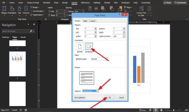Open the Margins dropdown in ribbon
This screenshot has height=112, width=189.
coord(4,11)
